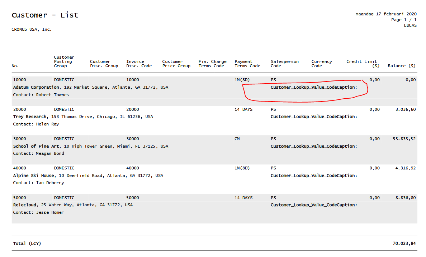The image size is (426, 257).
Task: Select customer number 10000 in No. column
Action: coord(20,80)
